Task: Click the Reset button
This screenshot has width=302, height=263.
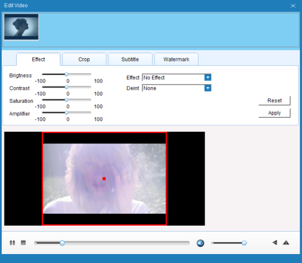Action: pos(275,101)
